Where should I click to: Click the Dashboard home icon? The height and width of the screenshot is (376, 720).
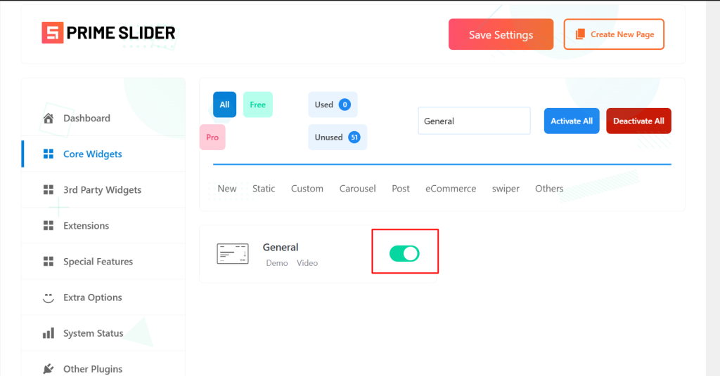click(x=49, y=118)
